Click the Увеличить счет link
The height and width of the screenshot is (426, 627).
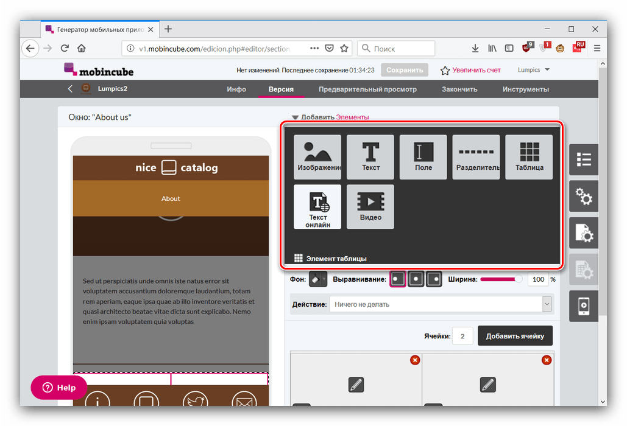point(476,70)
